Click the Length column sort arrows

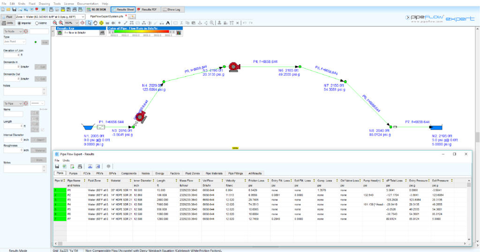point(176,181)
